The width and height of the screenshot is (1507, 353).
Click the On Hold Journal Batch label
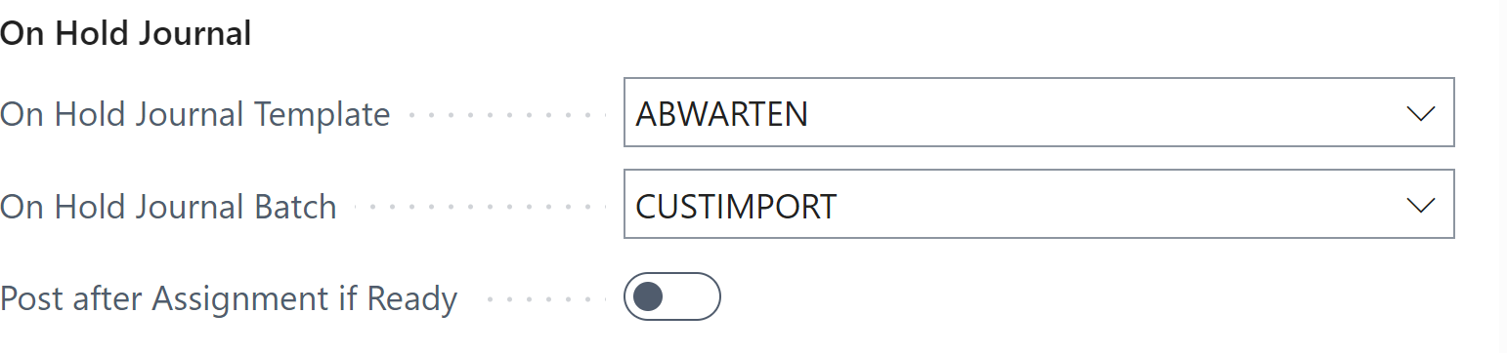tap(168, 207)
